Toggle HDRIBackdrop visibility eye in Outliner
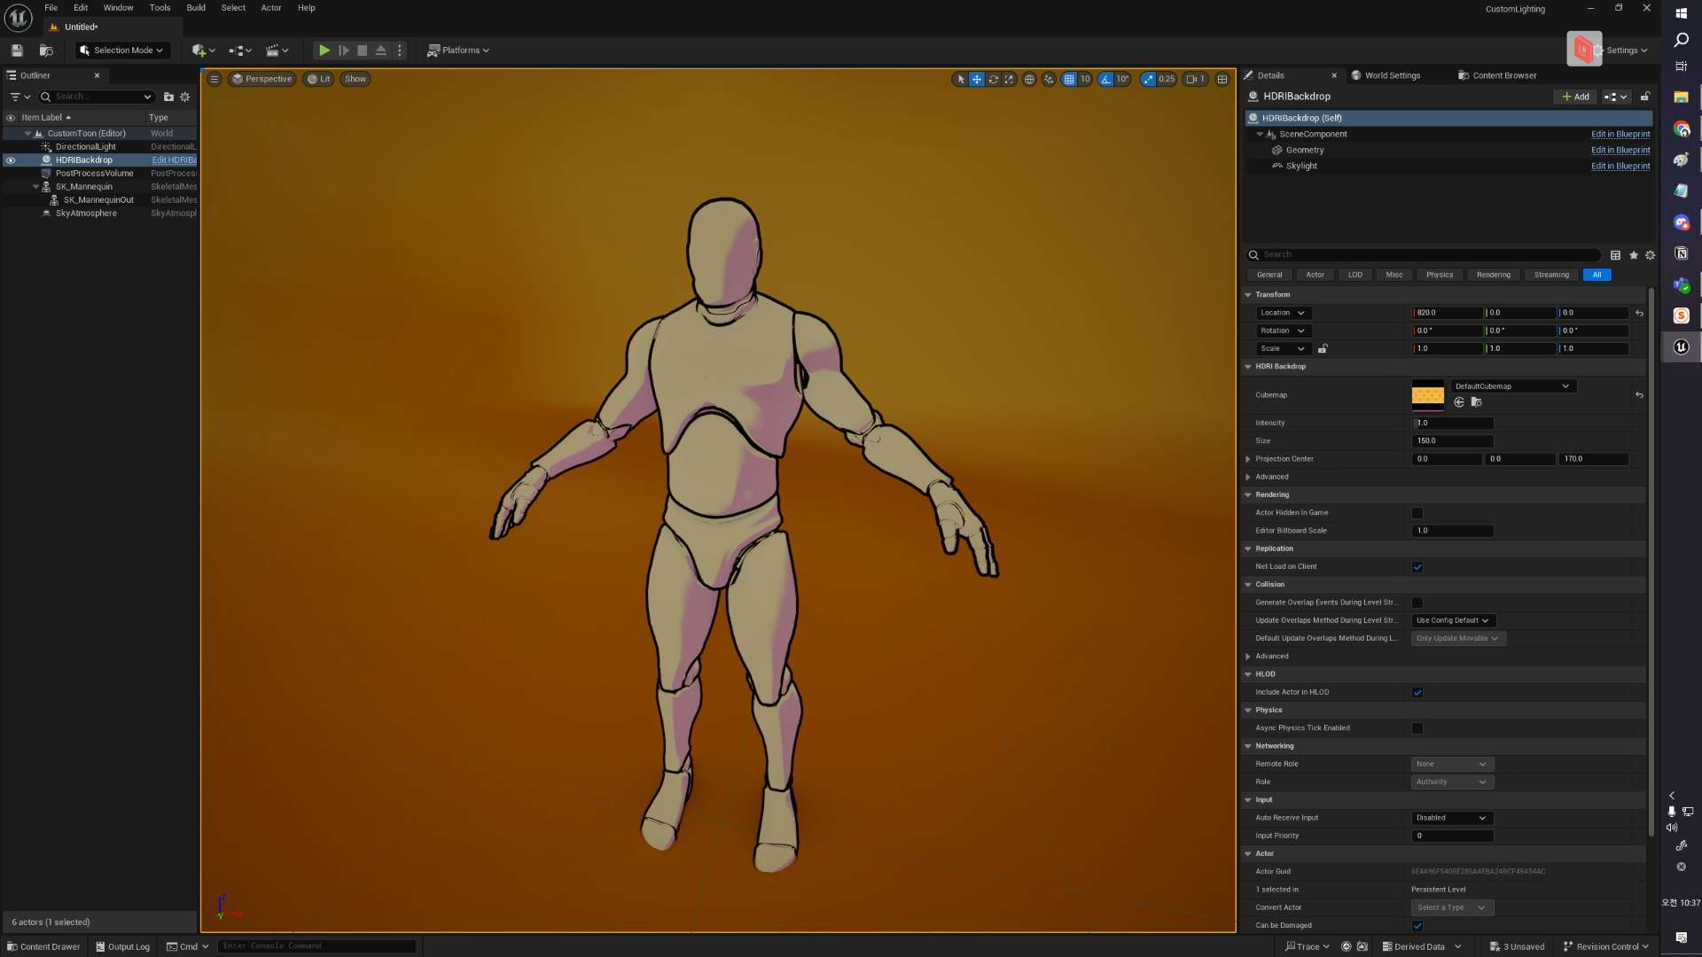1702x957 pixels. tap(11, 160)
